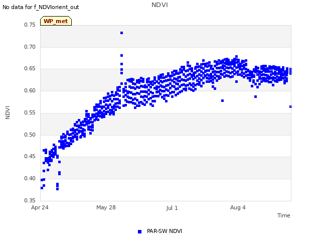321x241 pixels.
Task: Click the outlier data point near 0.68
Action: pyautogui.click(x=121, y=55)
